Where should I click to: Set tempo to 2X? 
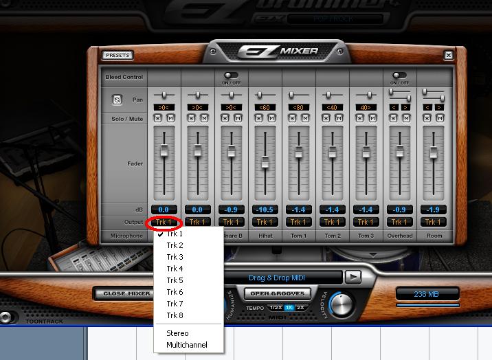[x=300, y=308]
